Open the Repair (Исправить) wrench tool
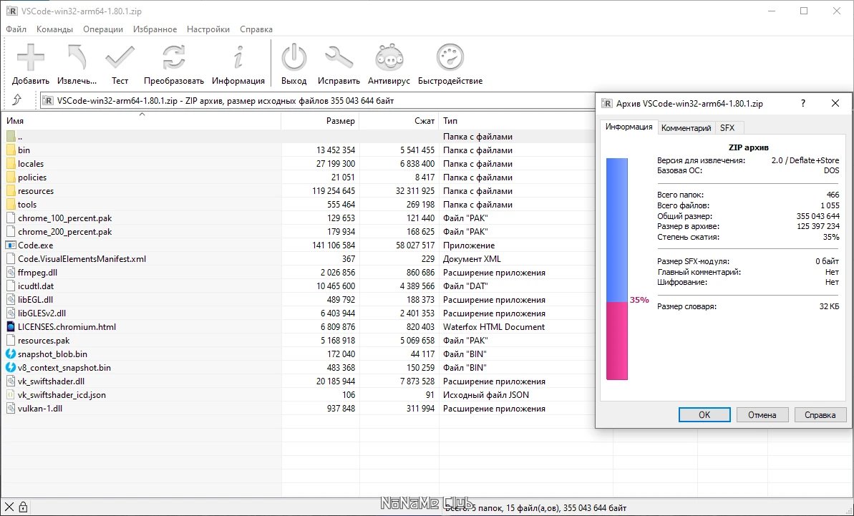Viewport: 854px width, 516px height. (x=339, y=58)
